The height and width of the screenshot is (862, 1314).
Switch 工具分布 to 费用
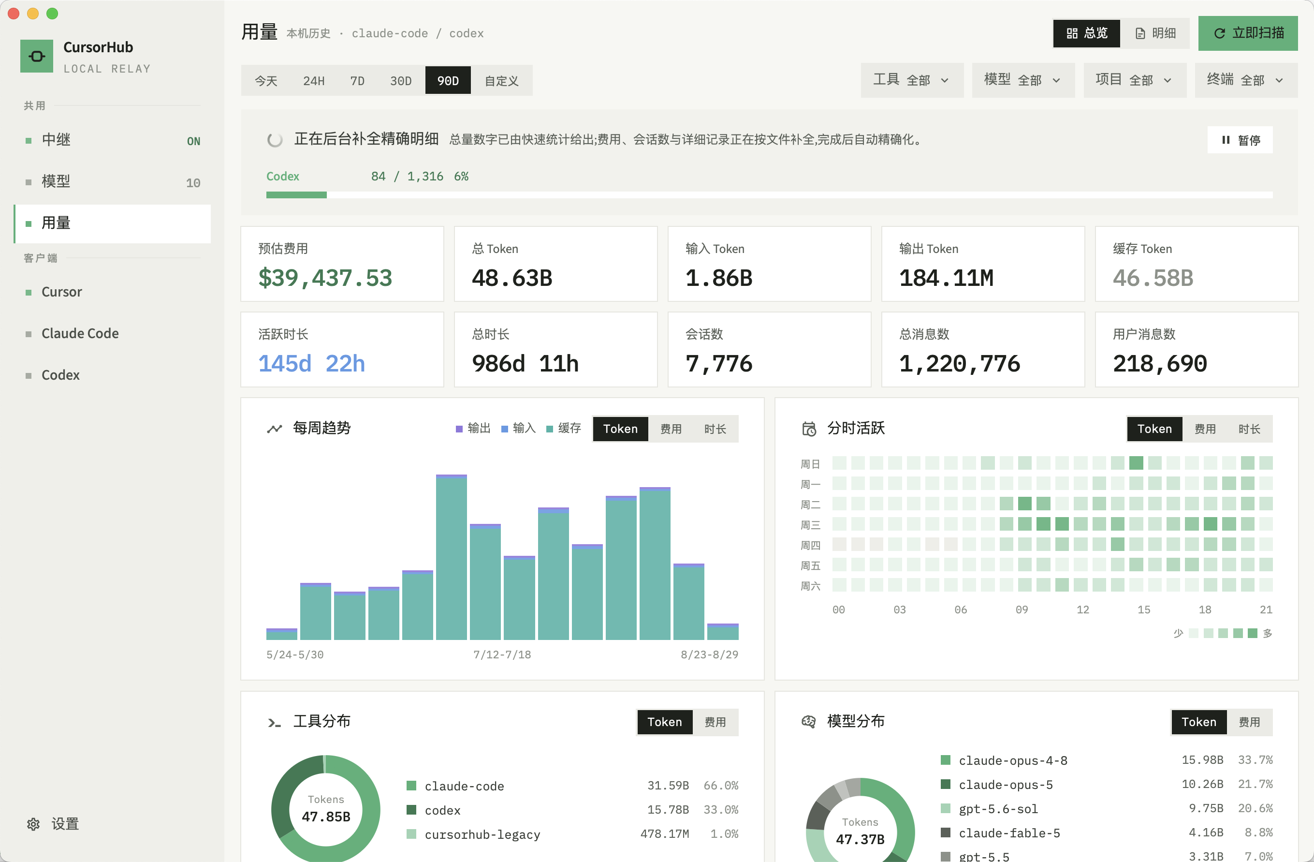715,722
